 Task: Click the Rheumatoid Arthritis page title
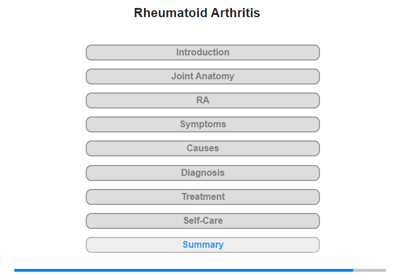197,13
